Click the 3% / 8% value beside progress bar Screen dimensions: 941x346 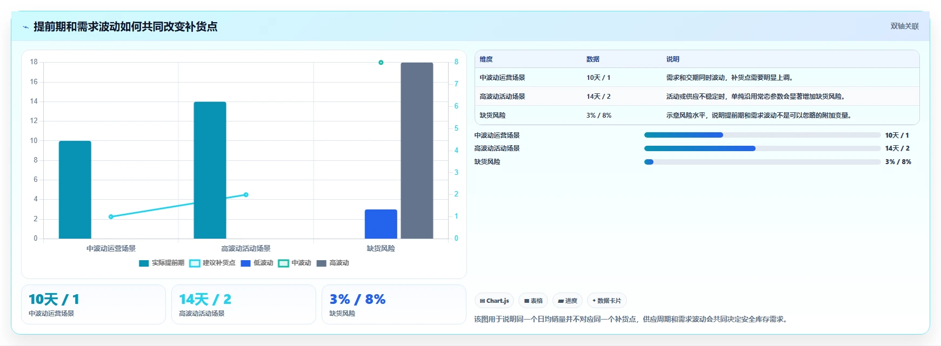(x=898, y=162)
